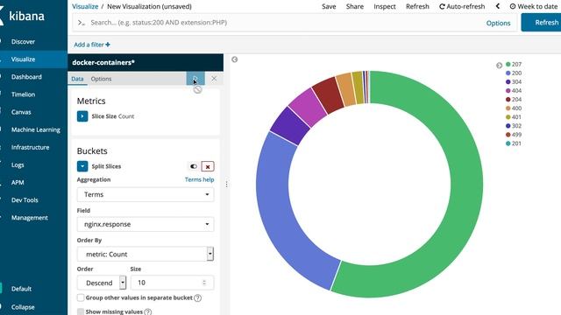Click the 304 legend color dot
This screenshot has height=315, width=561.
pyautogui.click(x=508, y=81)
